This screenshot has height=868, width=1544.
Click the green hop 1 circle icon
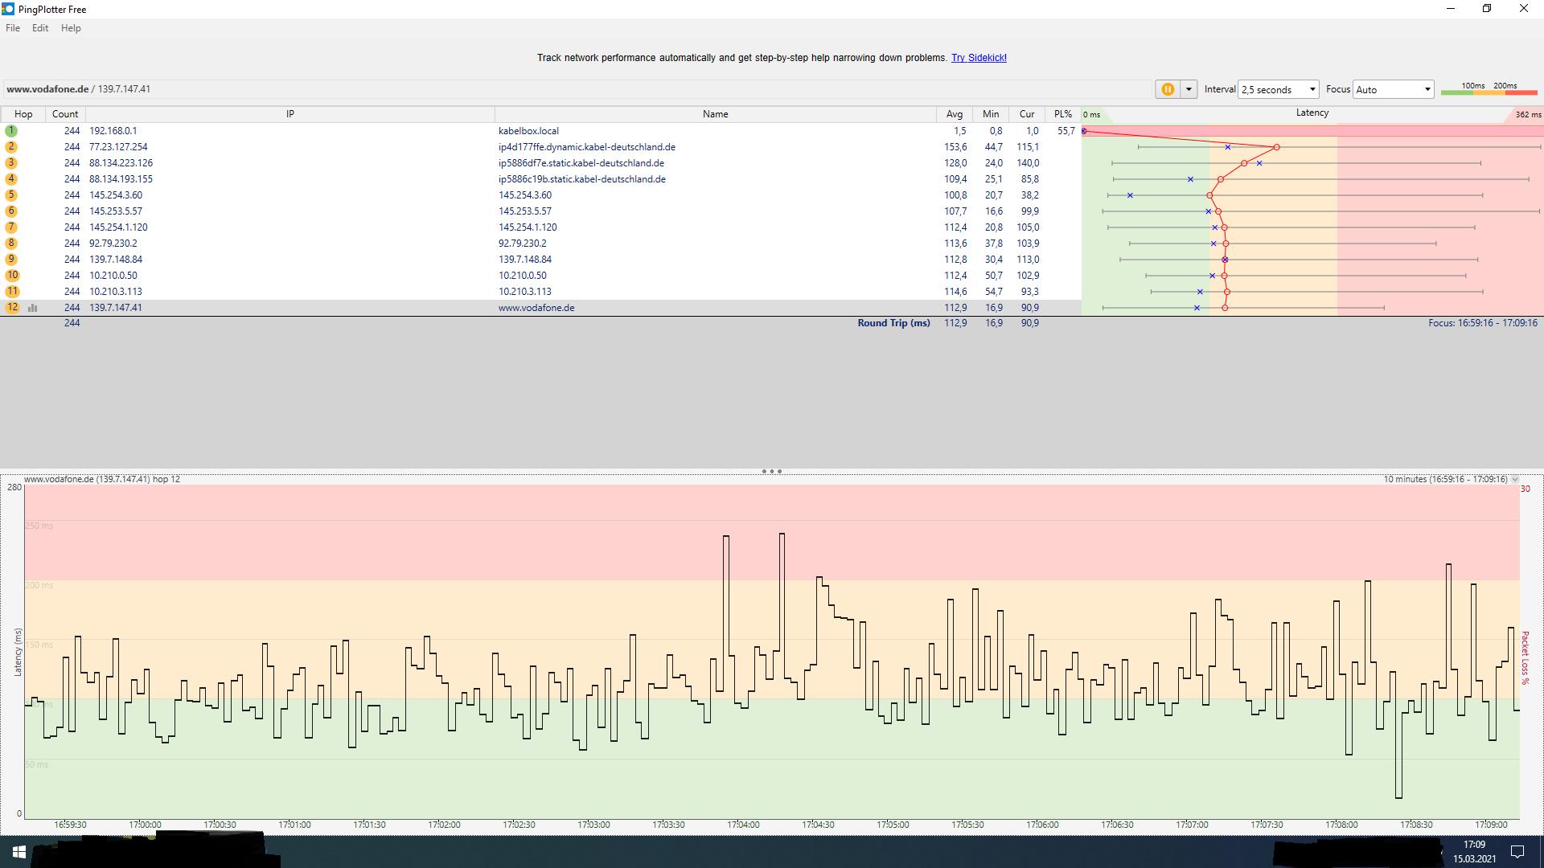11,131
